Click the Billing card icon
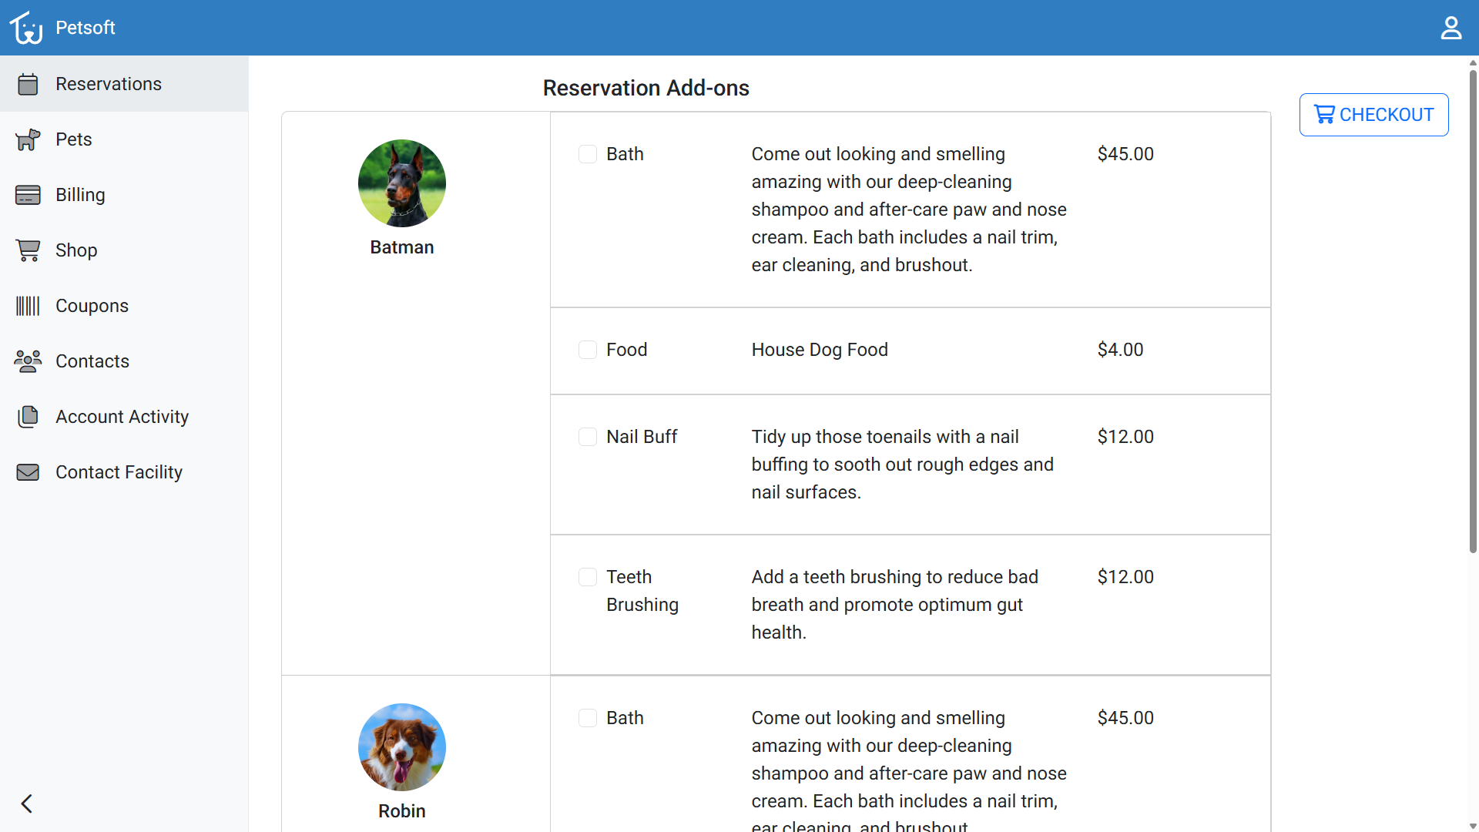 28,195
